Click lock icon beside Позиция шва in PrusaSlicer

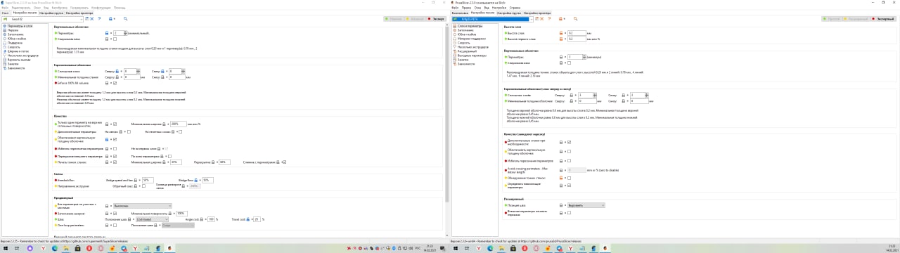click(561, 205)
